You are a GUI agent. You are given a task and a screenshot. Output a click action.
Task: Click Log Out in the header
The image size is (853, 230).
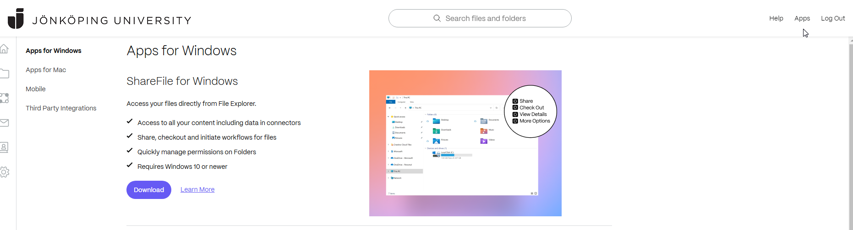tap(833, 18)
